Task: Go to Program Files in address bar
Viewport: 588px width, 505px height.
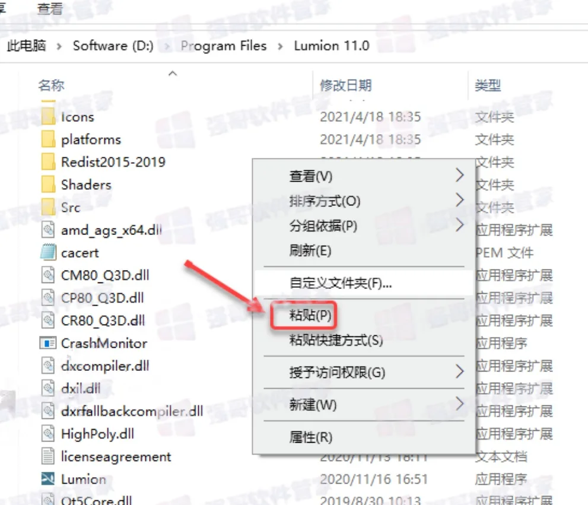Action: tap(224, 46)
